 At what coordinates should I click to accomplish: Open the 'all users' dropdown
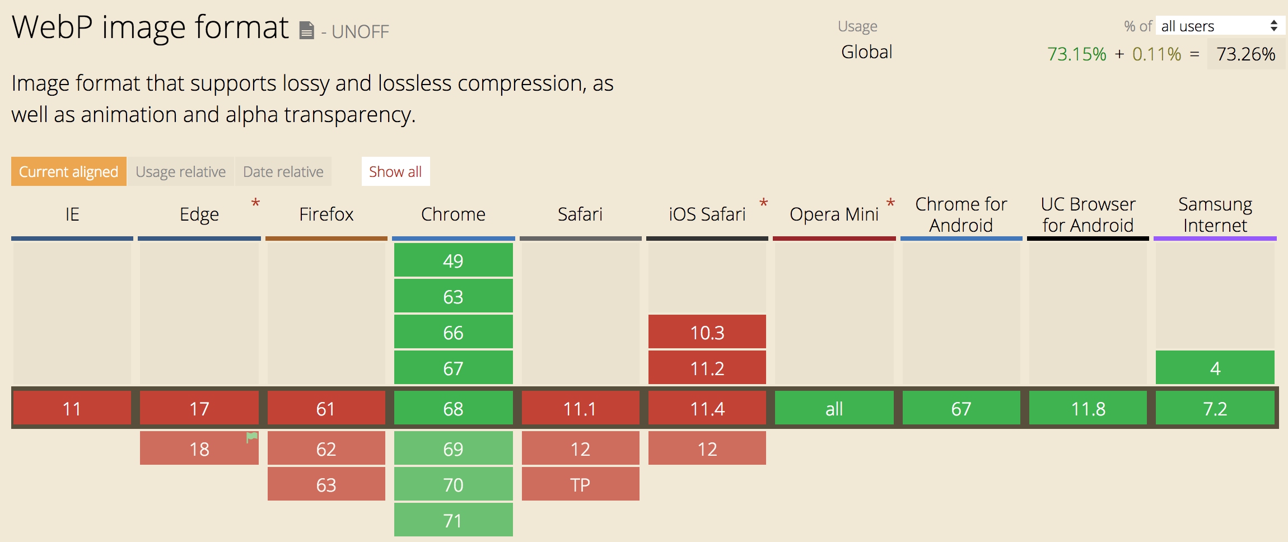(1219, 26)
